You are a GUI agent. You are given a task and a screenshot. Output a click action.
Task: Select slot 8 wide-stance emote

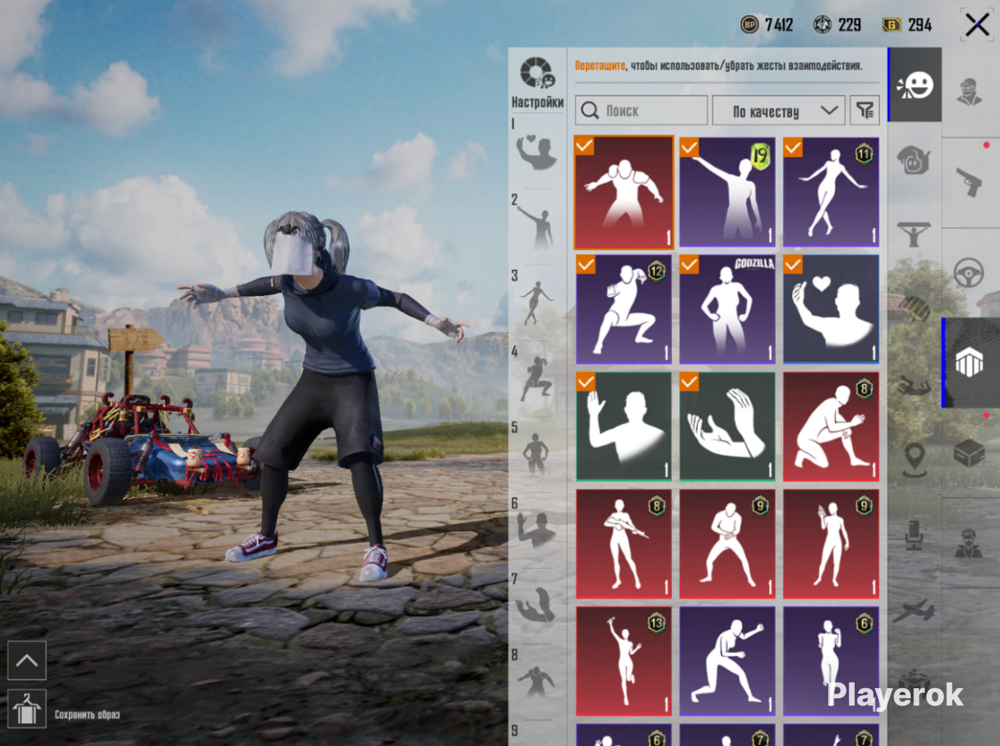tap(537, 680)
